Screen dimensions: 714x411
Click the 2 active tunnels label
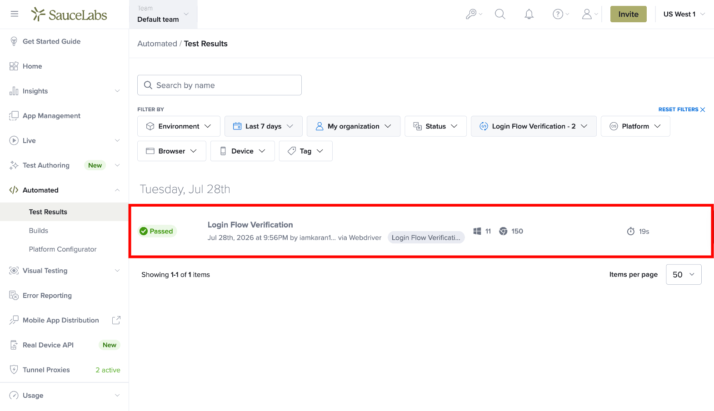[x=108, y=370]
